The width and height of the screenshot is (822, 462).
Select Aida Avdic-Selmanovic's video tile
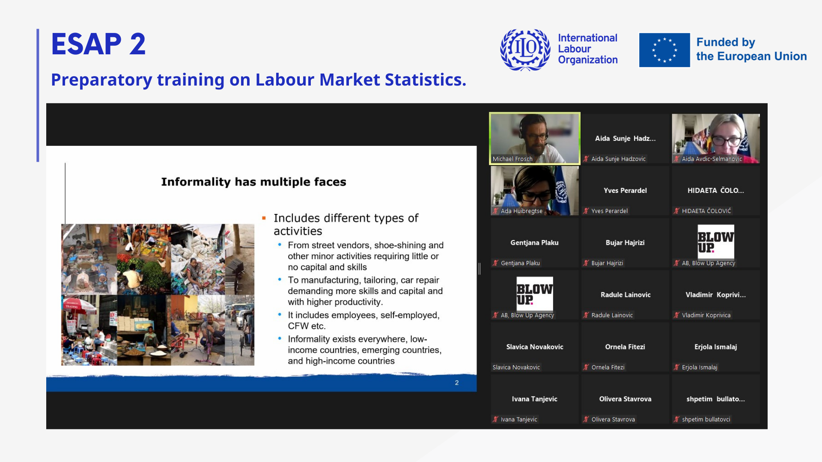[716, 139]
